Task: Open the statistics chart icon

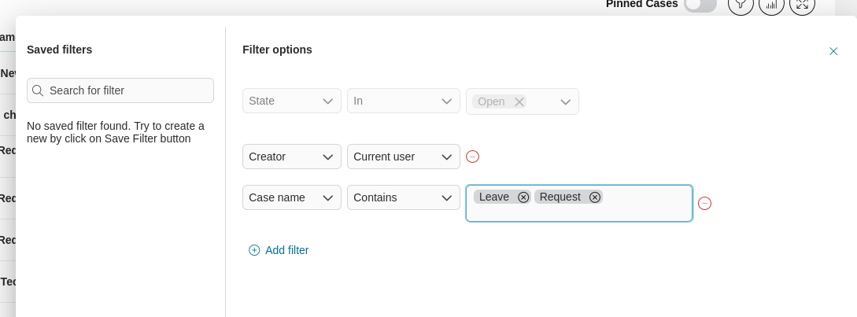Action: 771,5
